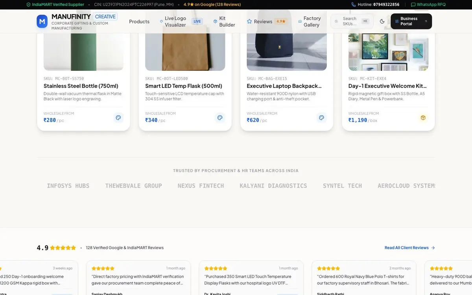Viewport: 472px width, 295px height.
Task: Click the ₹1,190 wholesale price
Action: (358, 120)
